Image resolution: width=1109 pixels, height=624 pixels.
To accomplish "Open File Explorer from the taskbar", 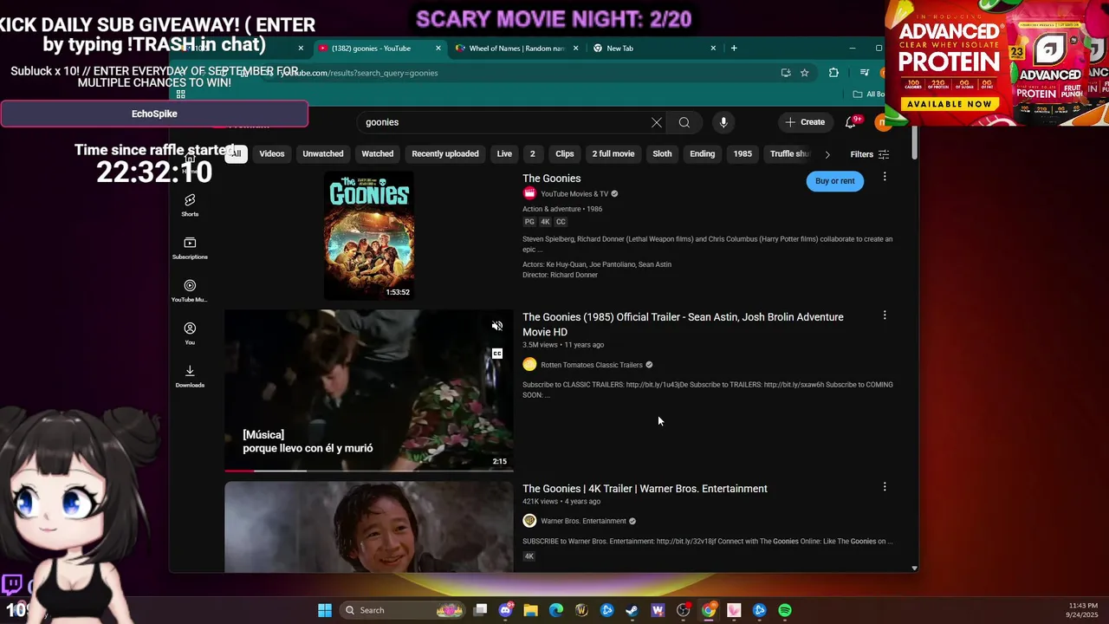I will (x=531, y=610).
